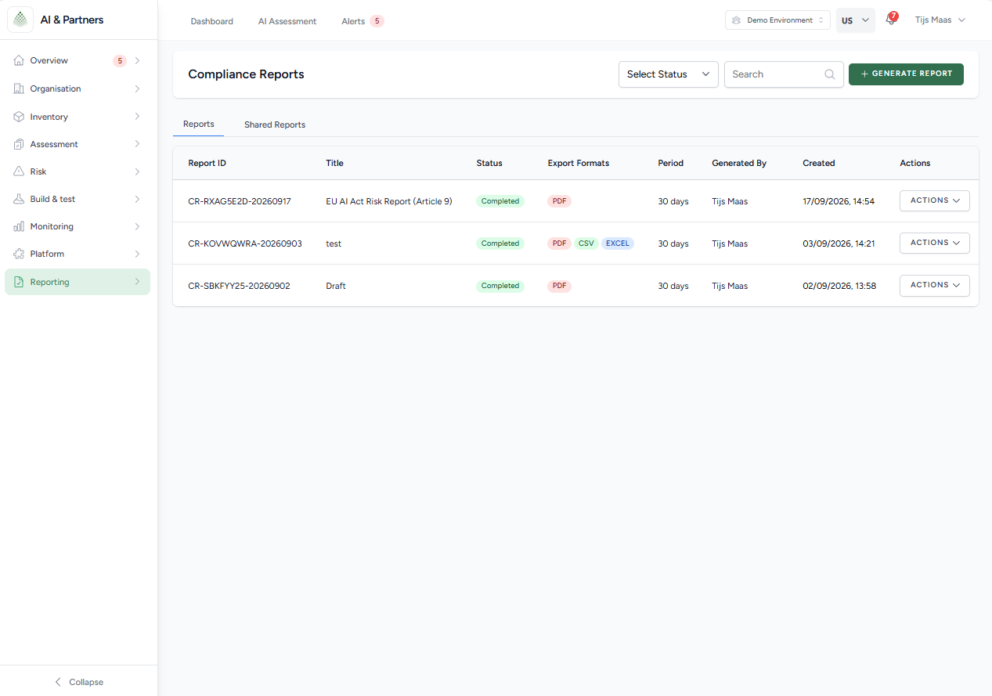Viewport: 992px width, 696px height.
Task: Open Actions menu for EU AI Act report
Action: [x=935, y=200]
